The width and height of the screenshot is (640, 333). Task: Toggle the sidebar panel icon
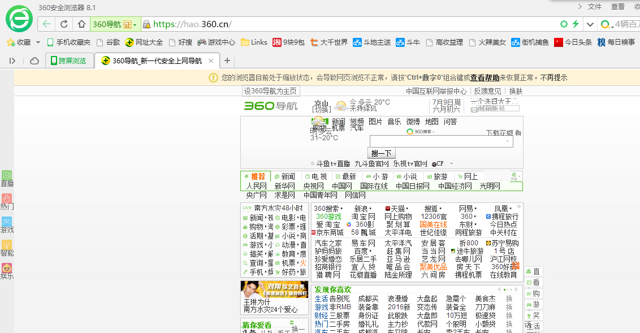[12, 61]
